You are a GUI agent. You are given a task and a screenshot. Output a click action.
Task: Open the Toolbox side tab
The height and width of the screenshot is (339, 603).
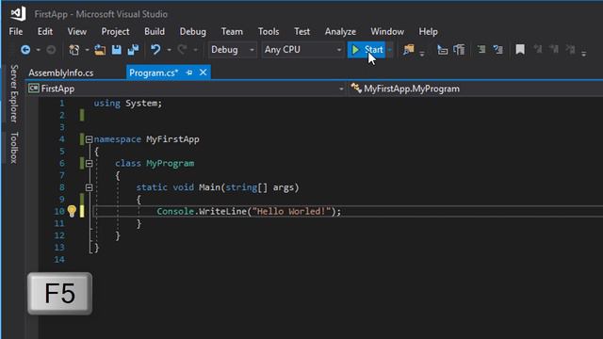pyautogui.click(x=14, y=148)
